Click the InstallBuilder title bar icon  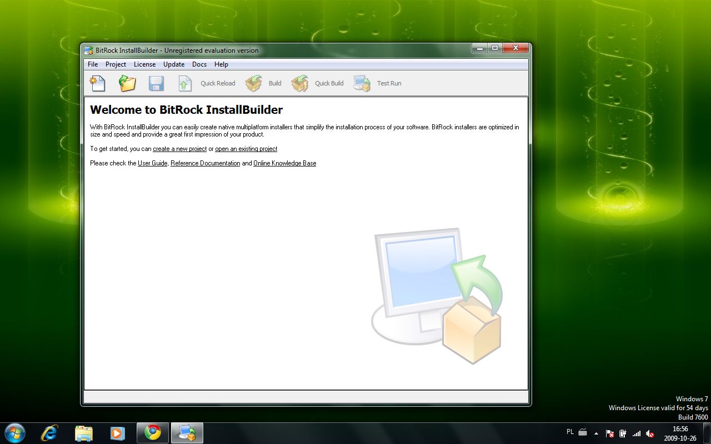point(89,51)
